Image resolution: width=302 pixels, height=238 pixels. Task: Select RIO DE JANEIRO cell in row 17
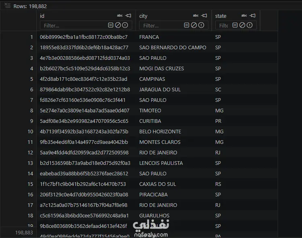click(158, 205)
